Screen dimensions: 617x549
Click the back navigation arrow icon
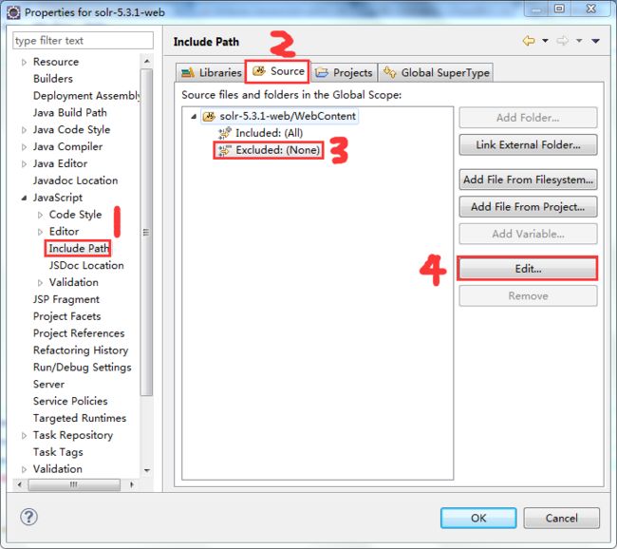click(529, 41)
